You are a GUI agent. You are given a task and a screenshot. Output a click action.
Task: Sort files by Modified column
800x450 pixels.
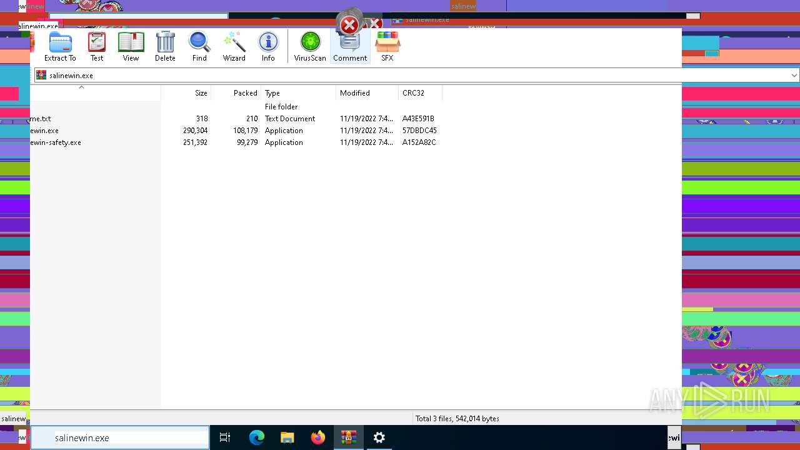367,93
